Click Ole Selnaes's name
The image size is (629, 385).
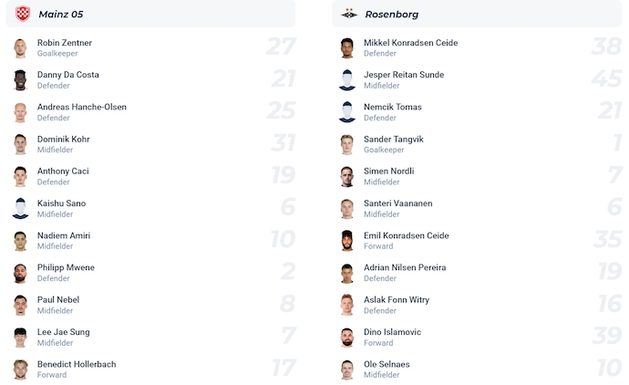coord(387,364)
